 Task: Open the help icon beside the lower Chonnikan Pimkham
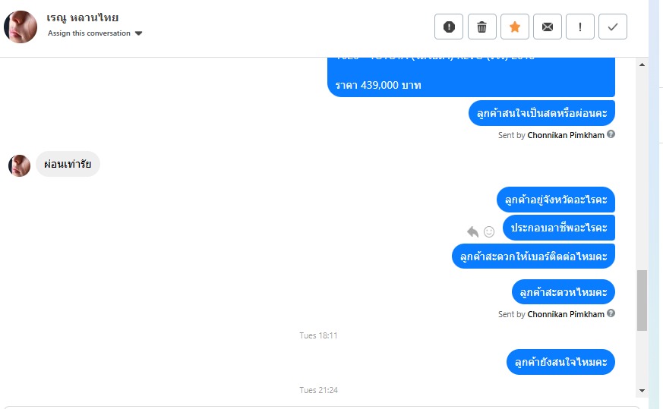[x=611, y=313]
